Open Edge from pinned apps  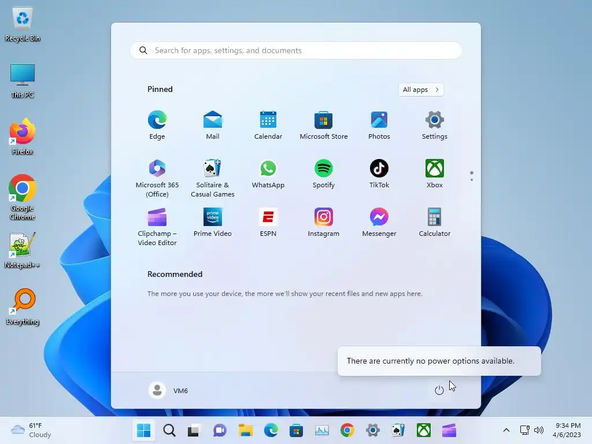click(x=157, y=125)
